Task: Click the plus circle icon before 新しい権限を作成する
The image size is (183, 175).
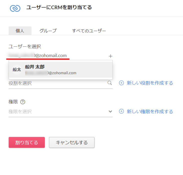Action: click(x=121, y=112)
